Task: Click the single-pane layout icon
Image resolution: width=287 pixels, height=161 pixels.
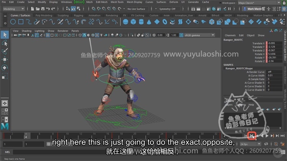Action: tap(5, 103)
